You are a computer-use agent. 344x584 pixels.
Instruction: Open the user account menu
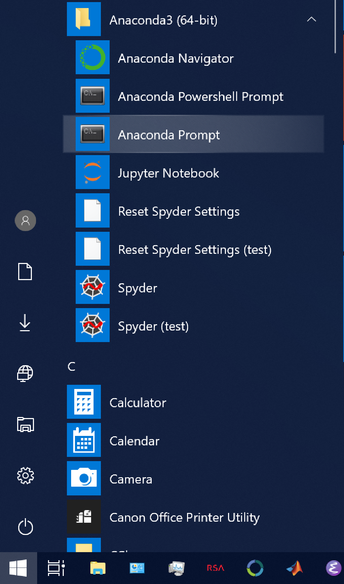coord(25,221)
